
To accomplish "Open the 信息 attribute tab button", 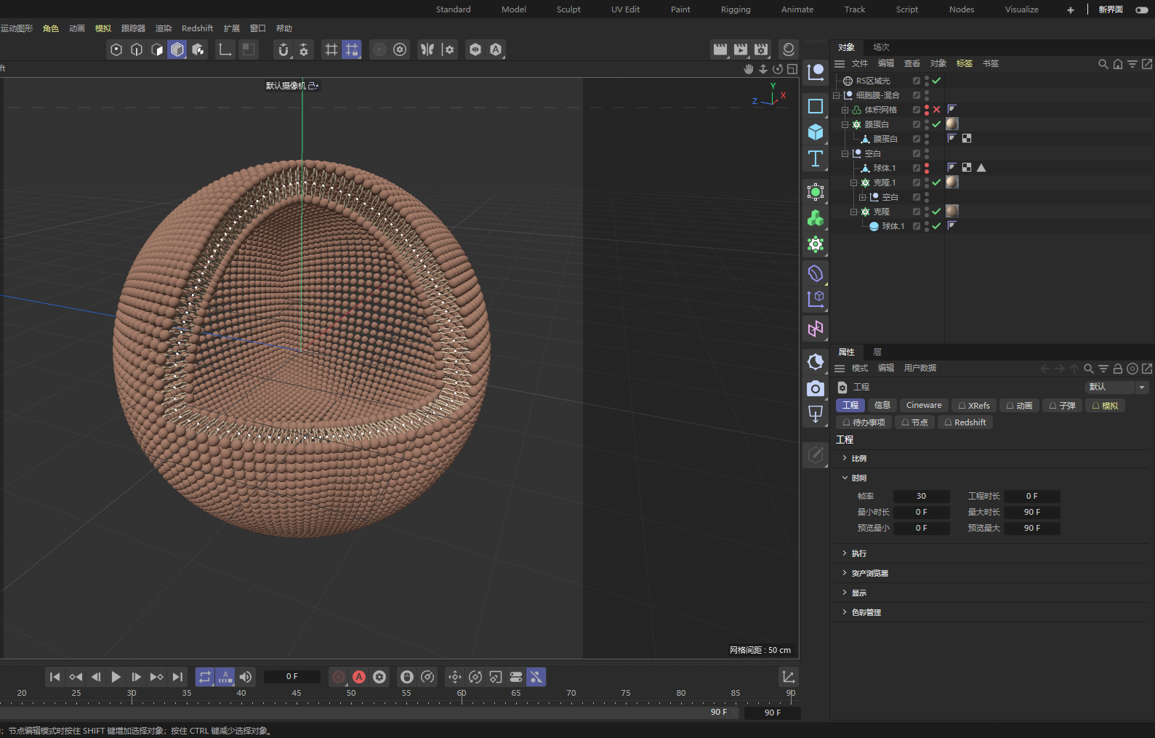I will tap(882, 405).
